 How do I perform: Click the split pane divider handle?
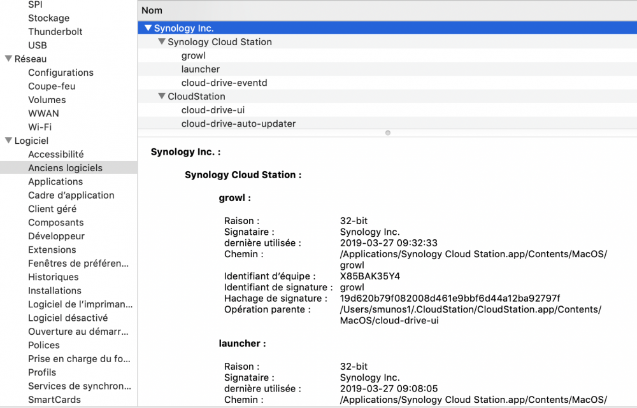(387, 133)
